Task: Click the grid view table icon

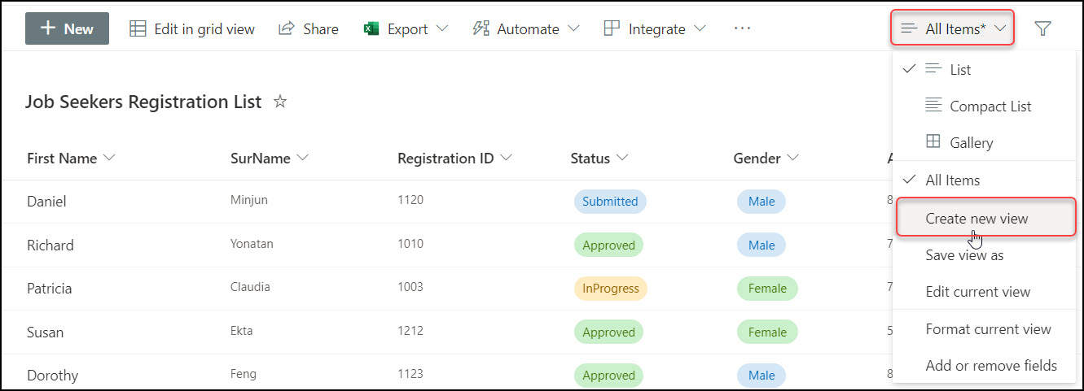Action: (138, 28)
